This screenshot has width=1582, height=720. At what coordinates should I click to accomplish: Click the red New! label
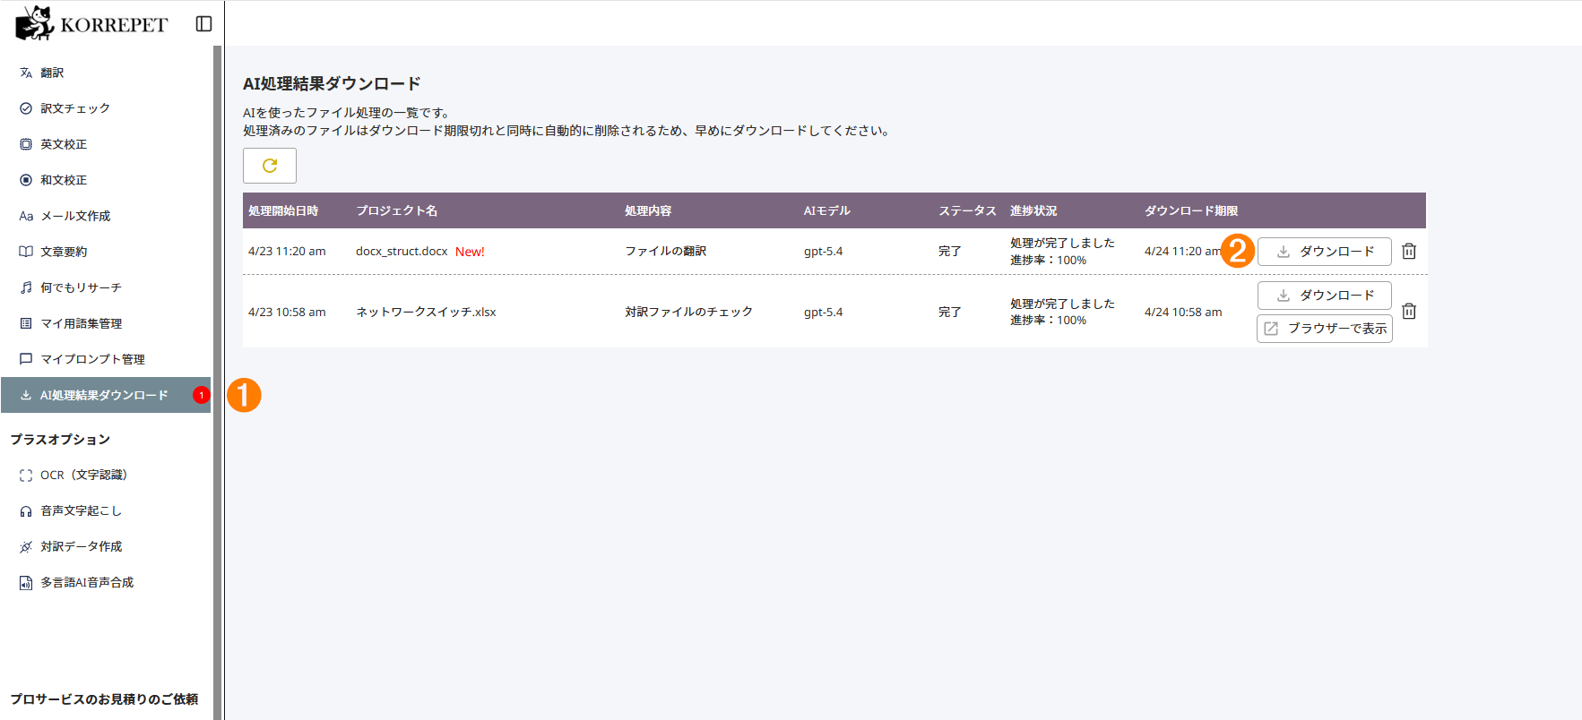[x=470, y=252]
